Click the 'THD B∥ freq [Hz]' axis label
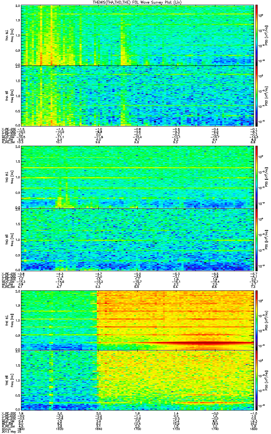The width and height of the screenshot is (271, 434). coord(10,239)
